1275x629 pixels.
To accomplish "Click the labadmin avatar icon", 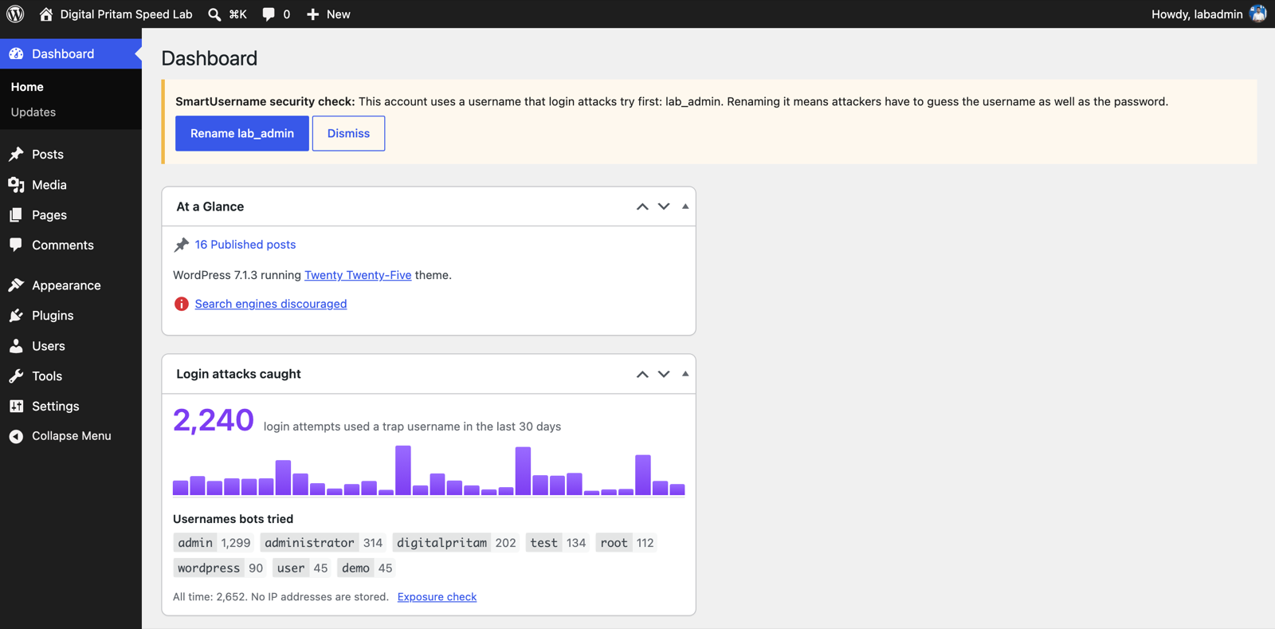I will point(1257,14).
